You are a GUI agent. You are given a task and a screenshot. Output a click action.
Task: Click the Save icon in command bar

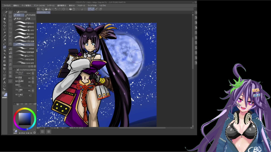click(x=49, y=9)
